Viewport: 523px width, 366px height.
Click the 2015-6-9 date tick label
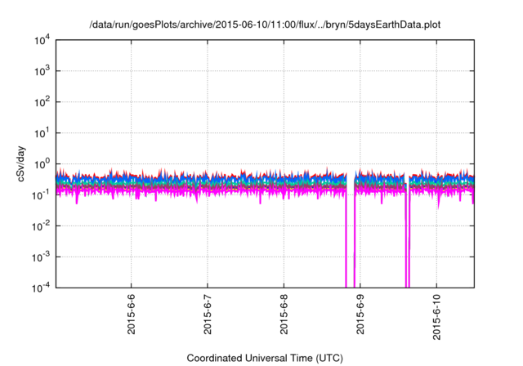(360, 314)
